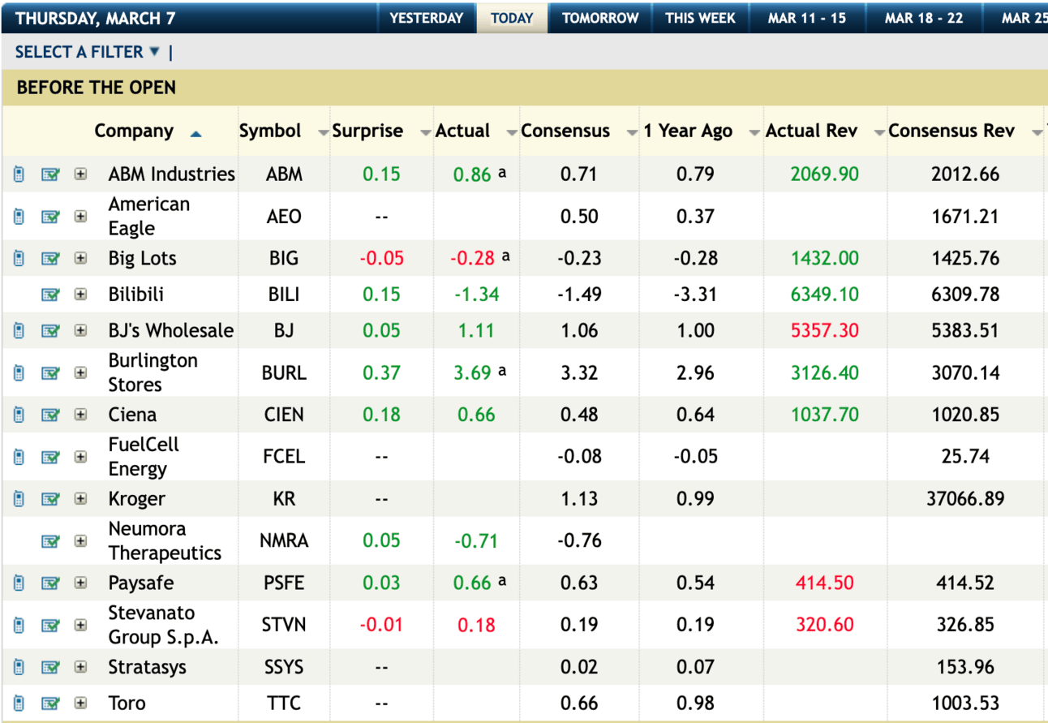Click the calendar-check icon for Stevanato Group
Screen dimensions: 1048x723
click(x=50, y=626)
